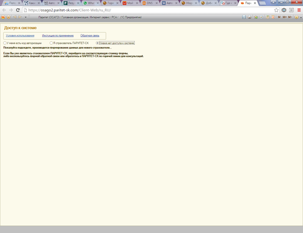Switch to the 'Пого' weather tab

tap(12, 3)
